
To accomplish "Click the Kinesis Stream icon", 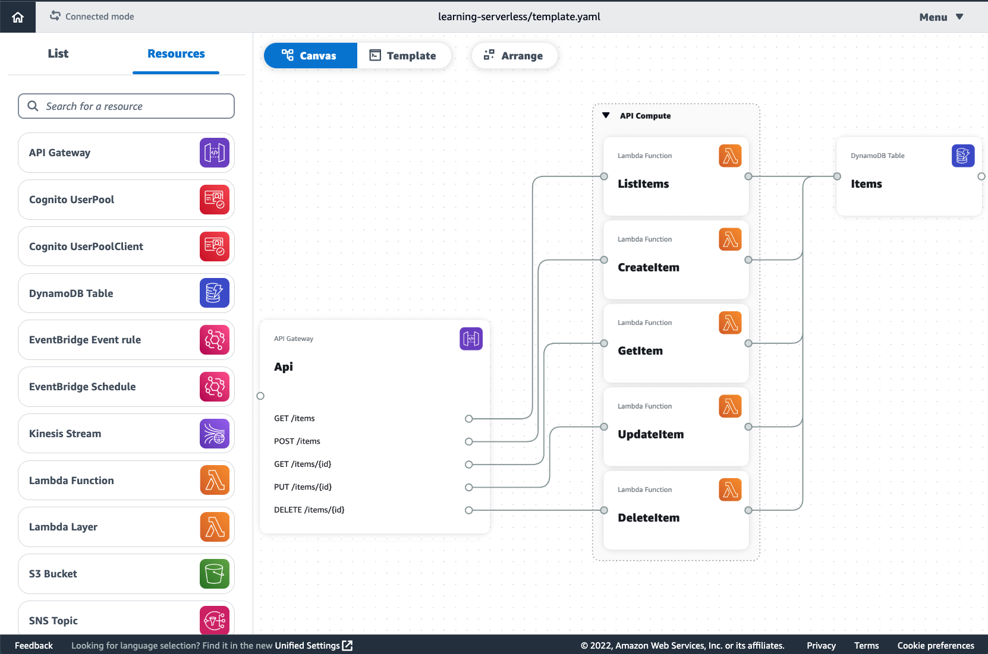I will [214, 434].
